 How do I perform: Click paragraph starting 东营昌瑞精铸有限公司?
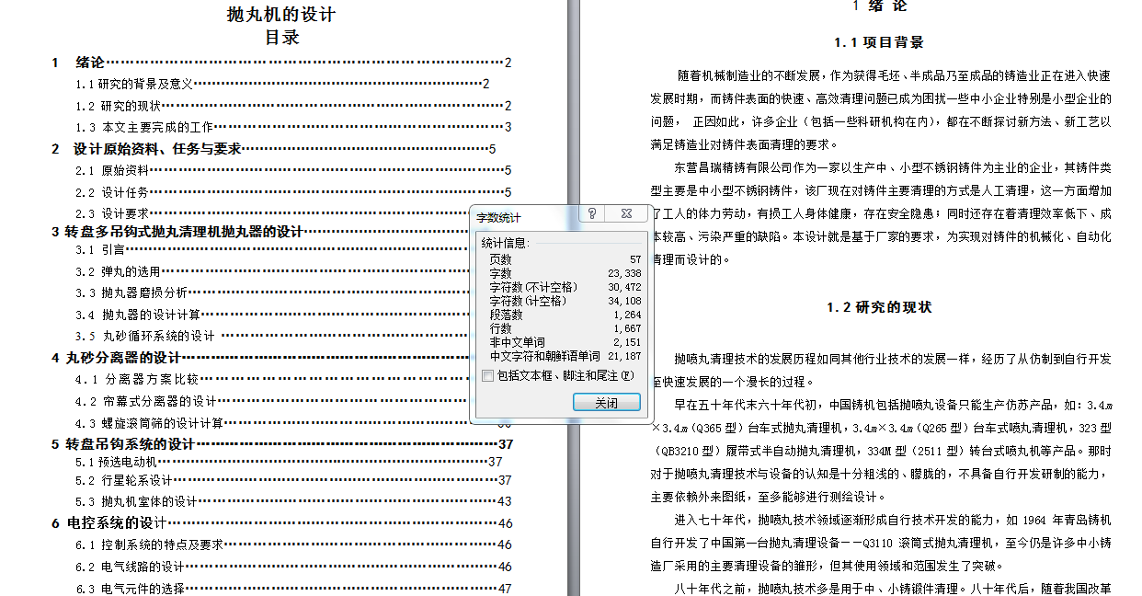881,213
